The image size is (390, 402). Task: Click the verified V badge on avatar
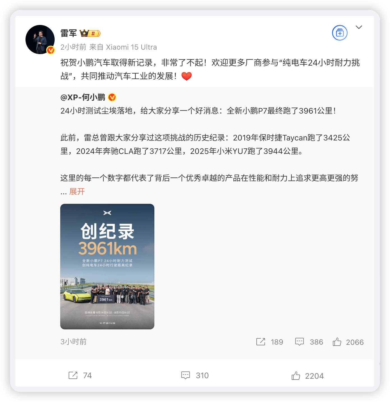[x=50, y=50]
